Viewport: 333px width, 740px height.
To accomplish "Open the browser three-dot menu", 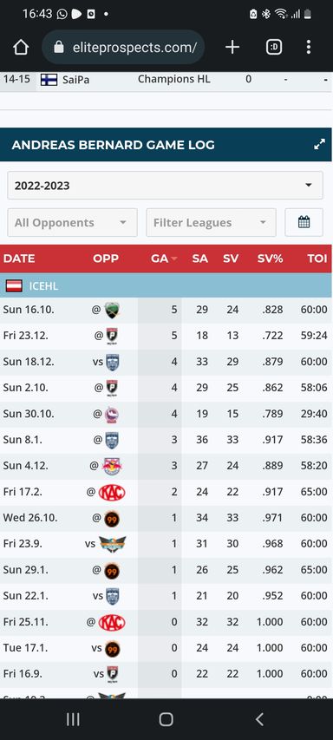I will 309,47.
